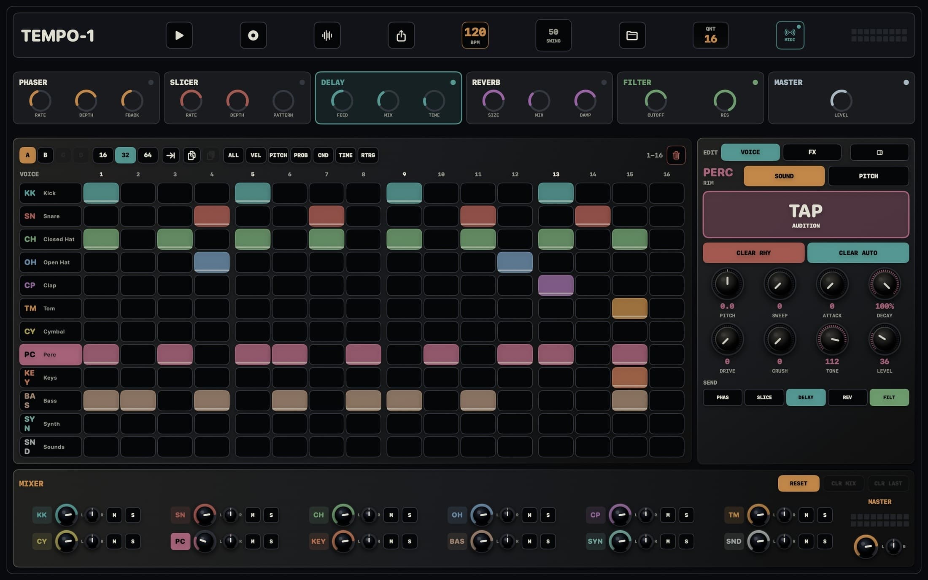Adjust the Delay FEED knob

pos(342,101)
